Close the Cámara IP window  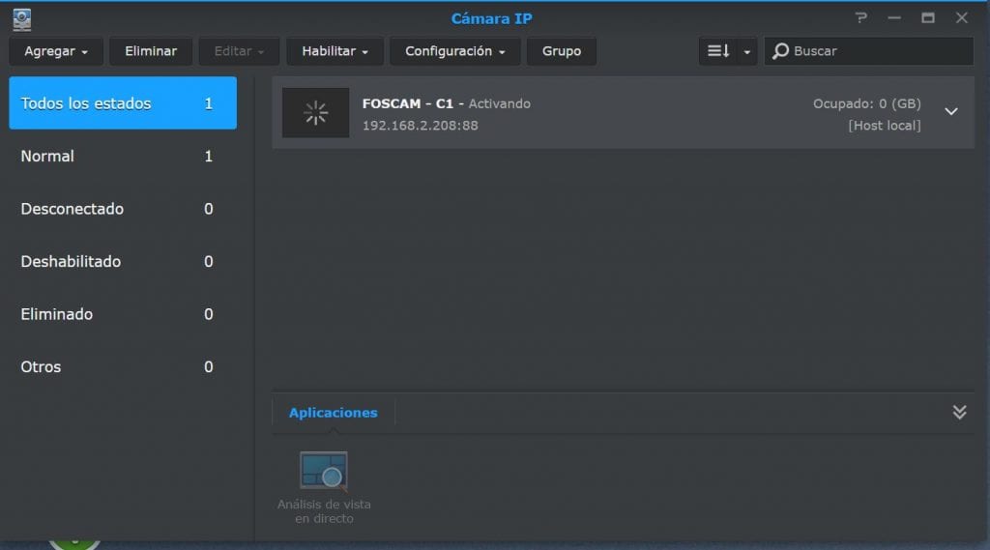click(962, 17)
